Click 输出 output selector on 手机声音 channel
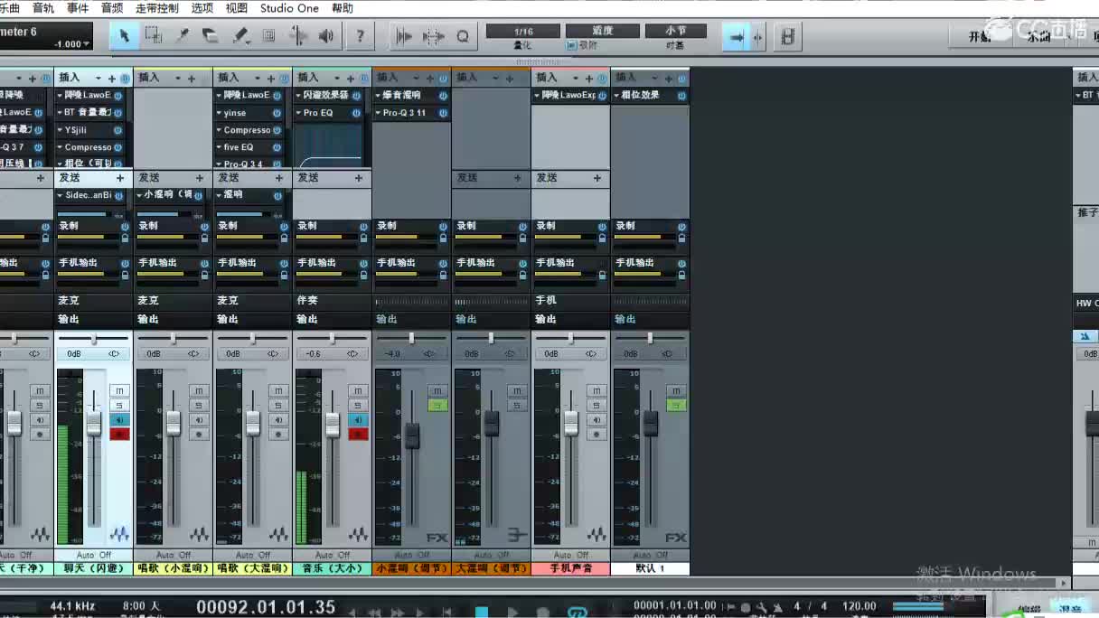 (x=570, y=319)
